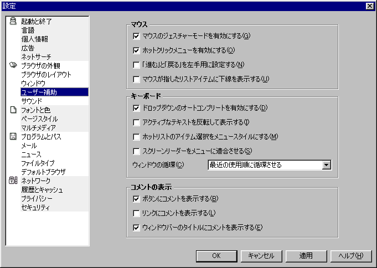
Task: Select 個人情報 in the settings list
Action: (54, 39)
